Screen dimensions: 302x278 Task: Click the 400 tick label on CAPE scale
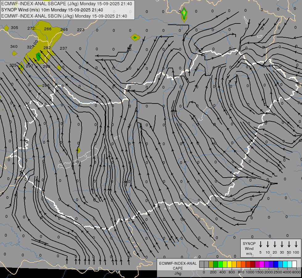[222, 272]
